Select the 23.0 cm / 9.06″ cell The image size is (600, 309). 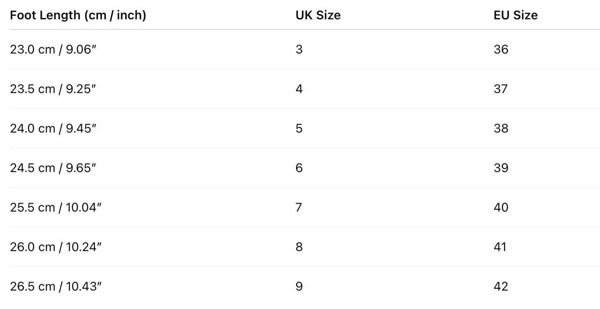(x=53, y=49)
